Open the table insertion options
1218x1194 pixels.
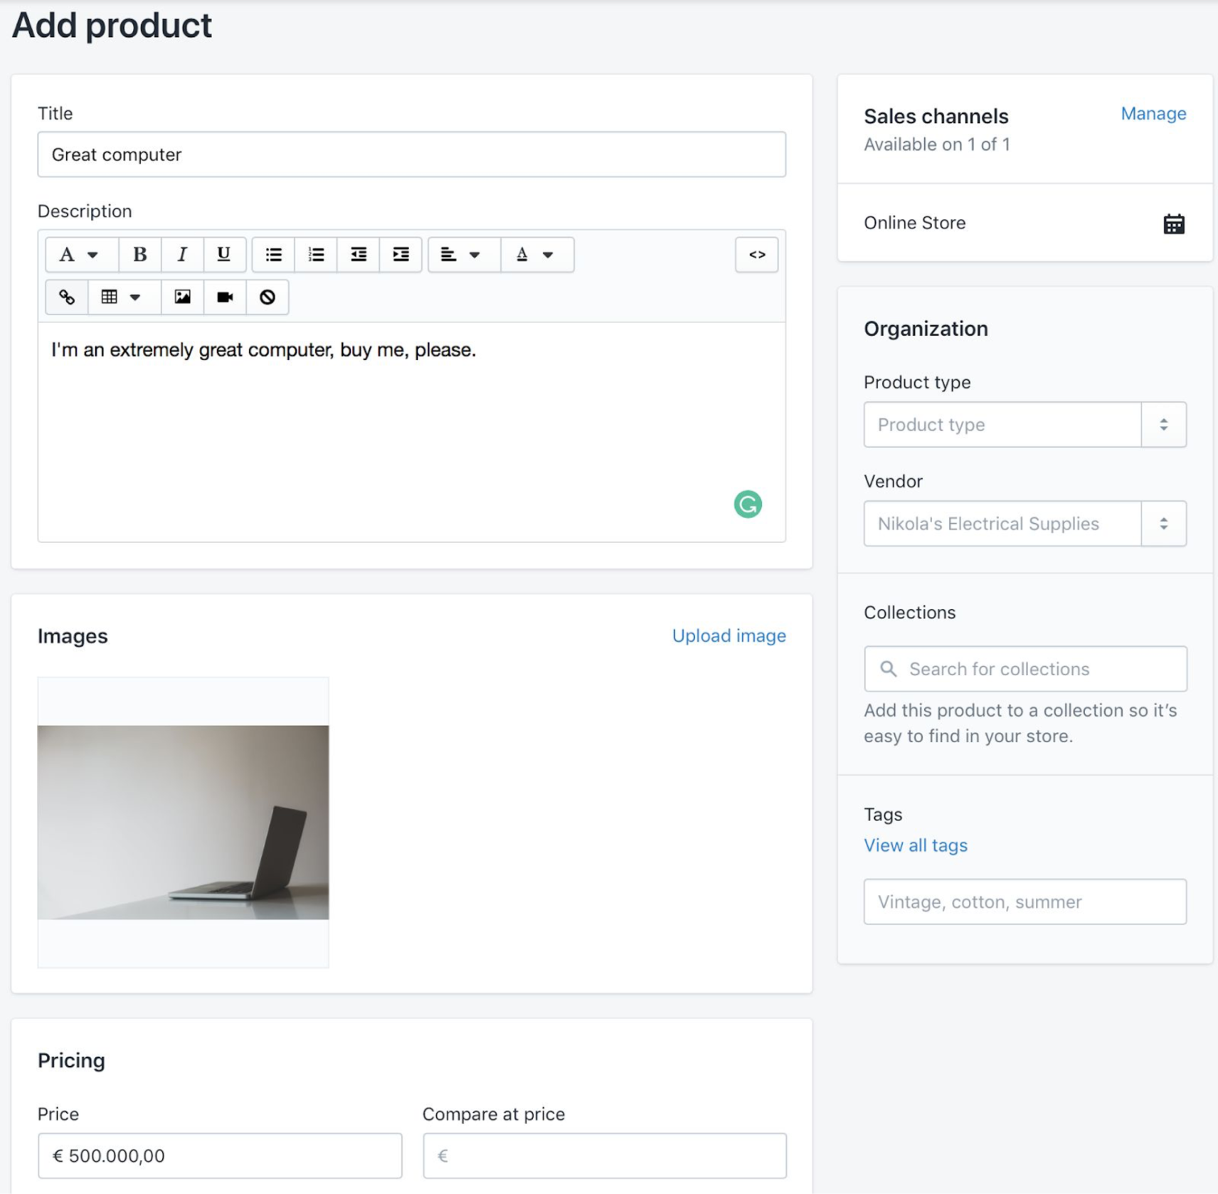[x=122, y=297]
